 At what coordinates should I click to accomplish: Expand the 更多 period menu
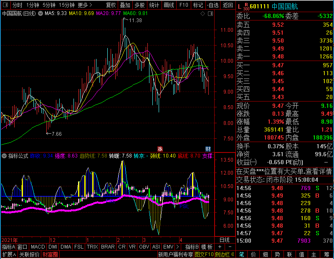(85, 5)
